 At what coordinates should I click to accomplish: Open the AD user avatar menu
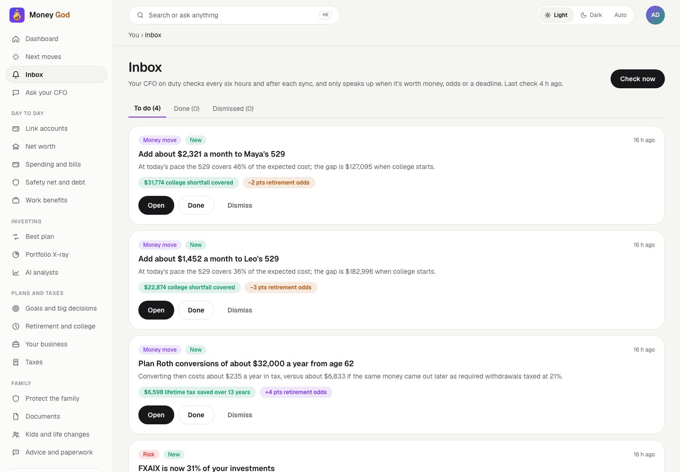pyautogui.click(x=655, y=15)
